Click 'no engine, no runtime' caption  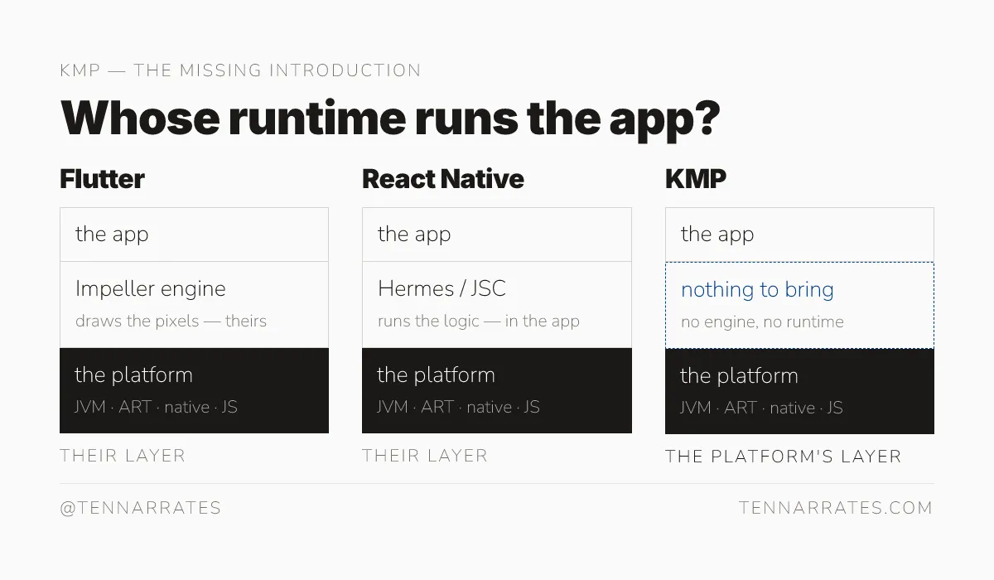(x=762, y=322)
